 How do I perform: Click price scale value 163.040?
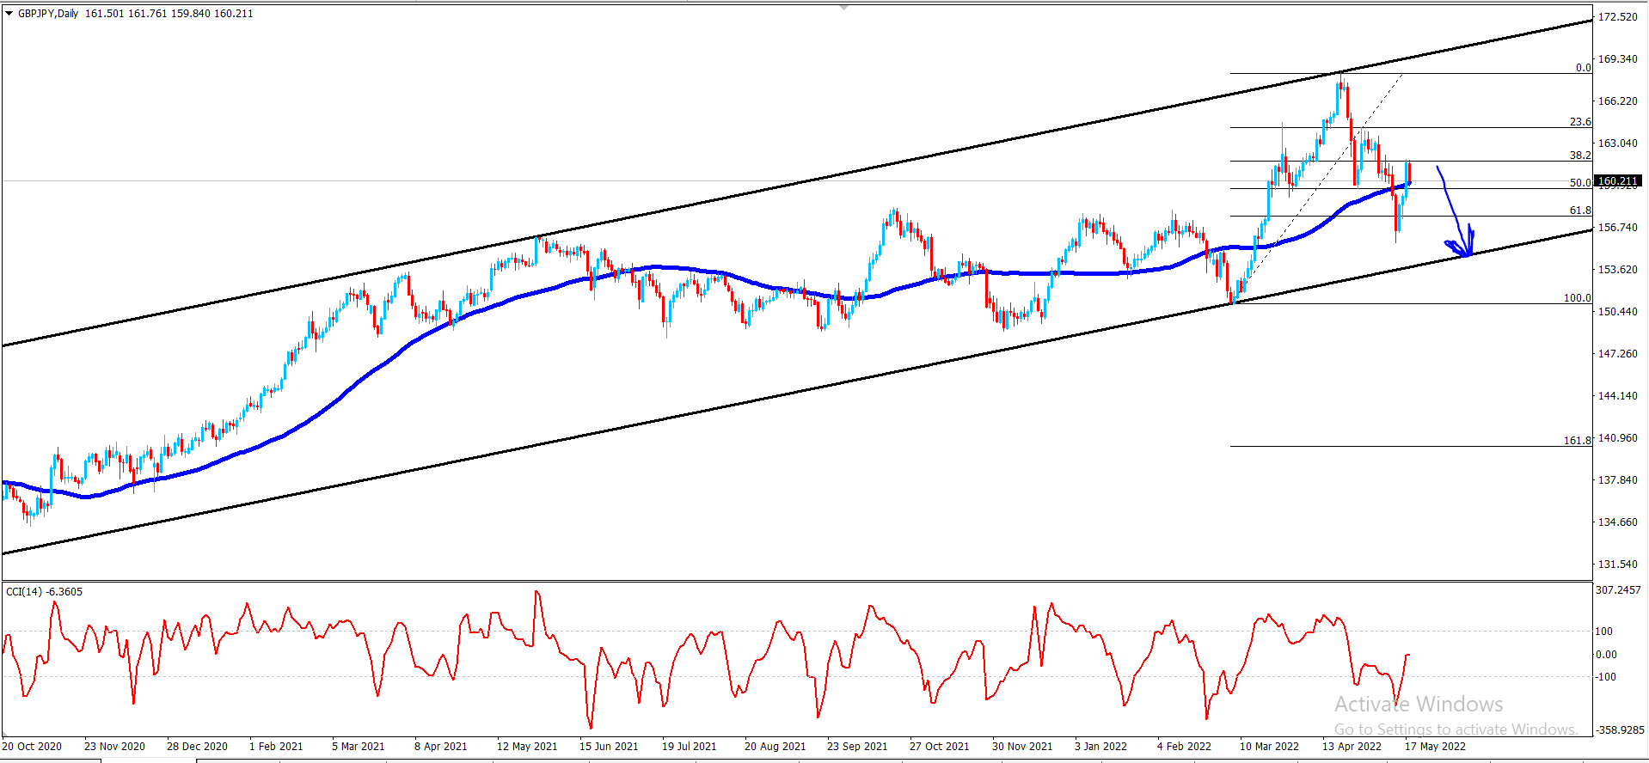pos(1617,143)
